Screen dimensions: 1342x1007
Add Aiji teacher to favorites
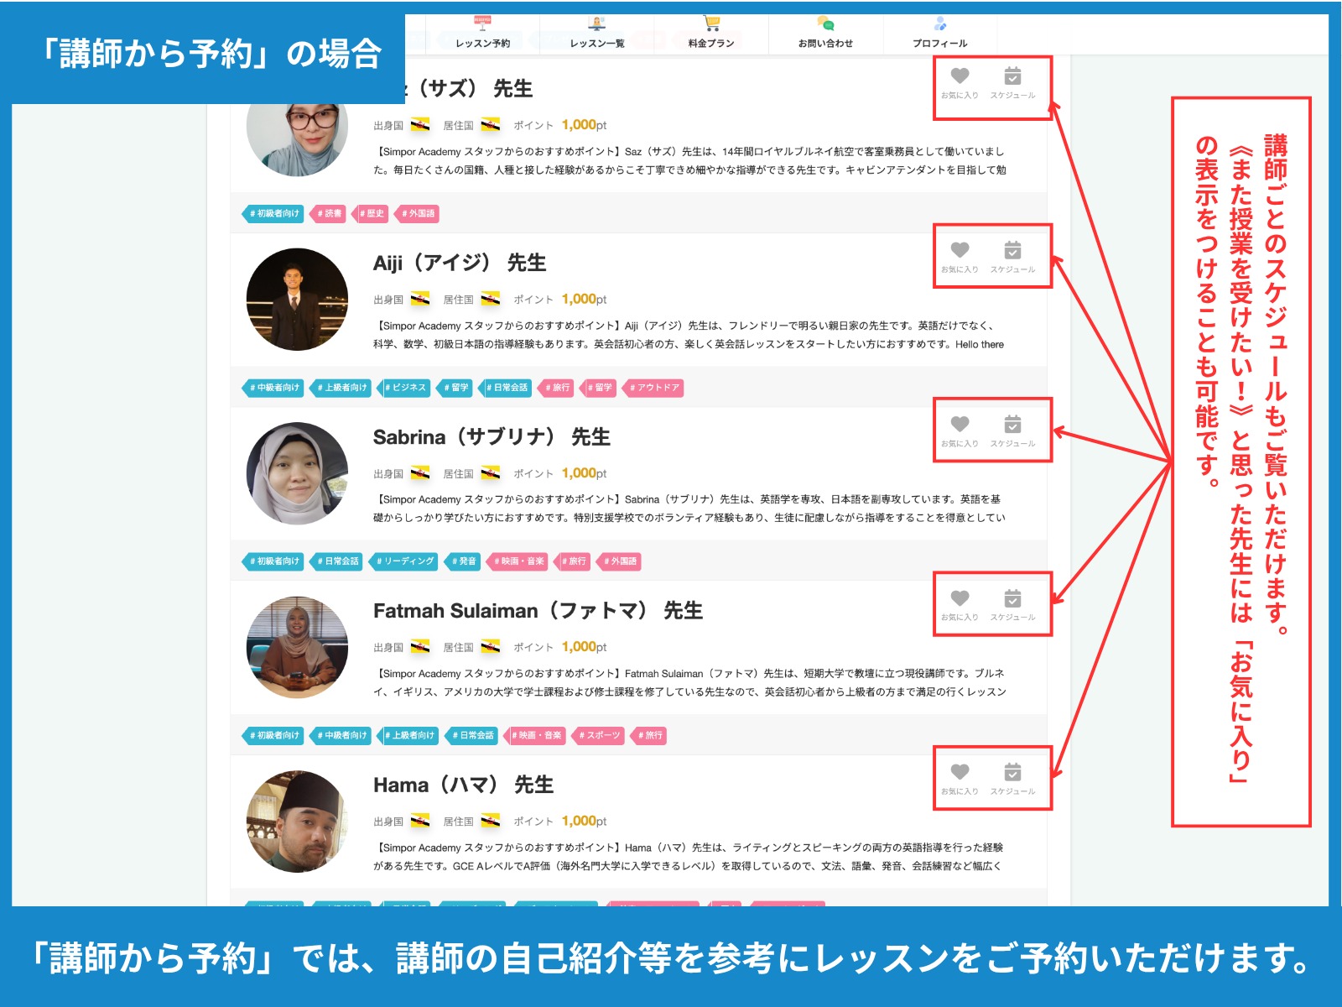pyautogui.click(x=960, y=257)
